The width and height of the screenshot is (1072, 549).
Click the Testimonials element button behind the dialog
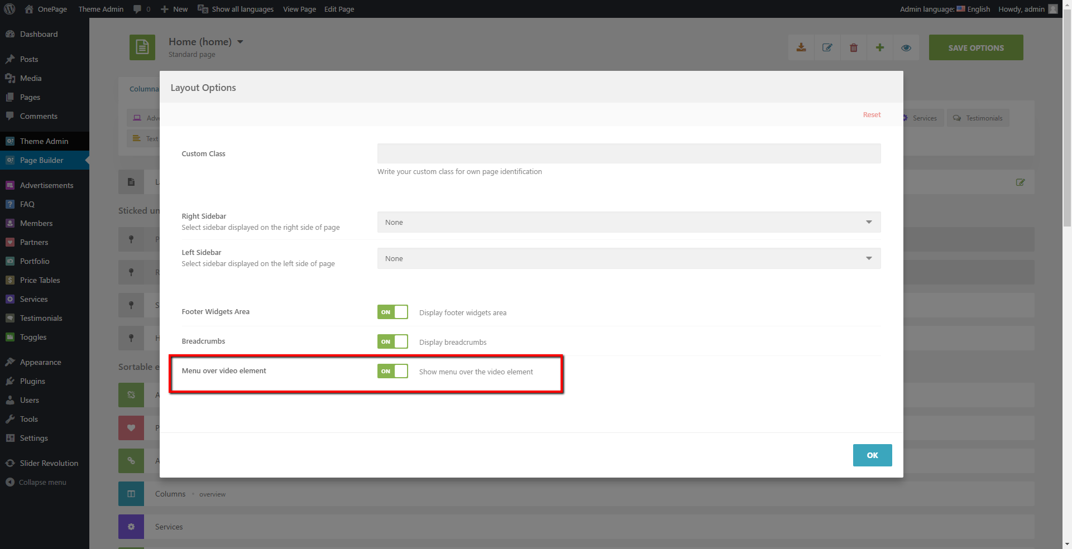click(978, 118)
